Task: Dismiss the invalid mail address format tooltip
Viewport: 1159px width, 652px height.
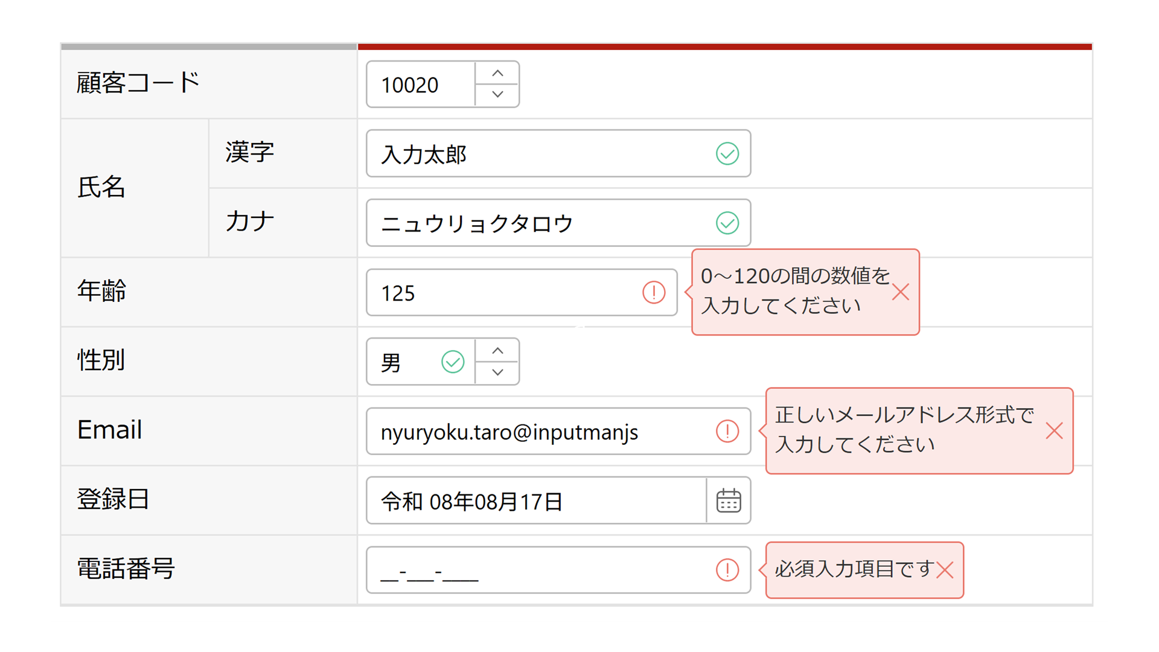Action: (1054, 431)
